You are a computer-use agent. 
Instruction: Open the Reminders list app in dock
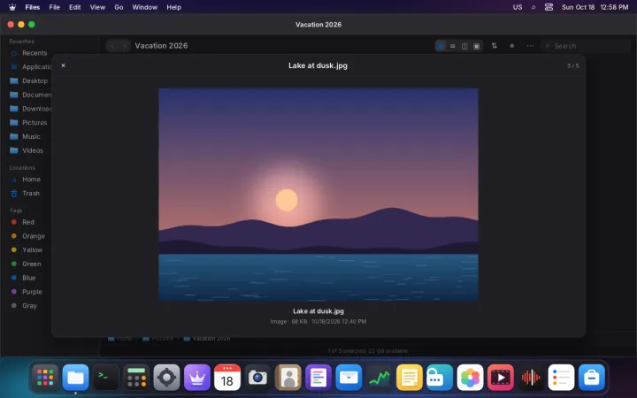(x=561, y=378)
